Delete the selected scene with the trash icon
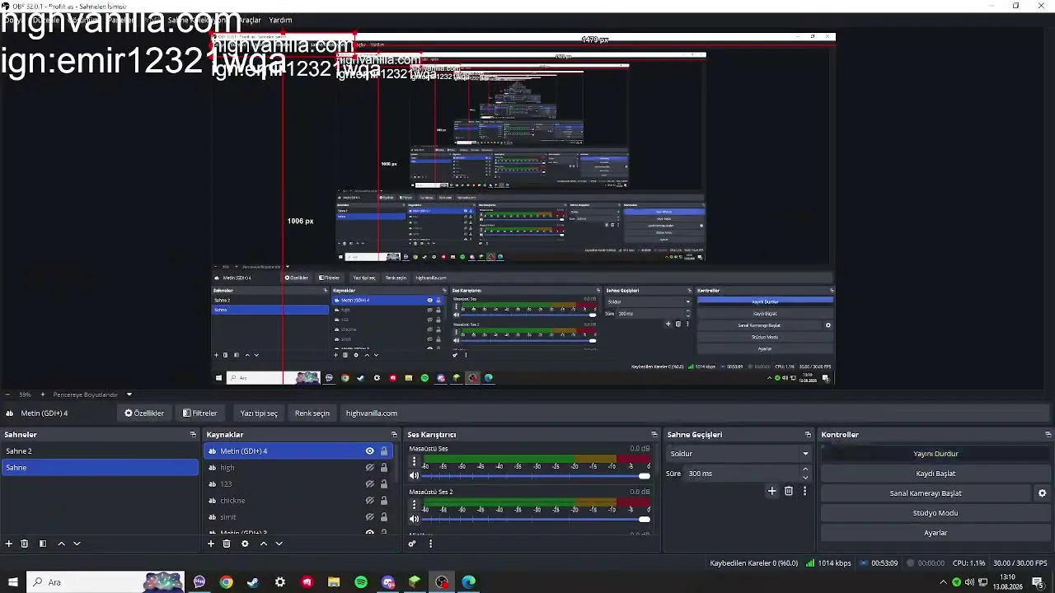 point(25,544)
